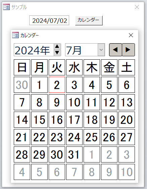Select day 3 in the first week
The image size is (147, 189).
pos(75,85)
